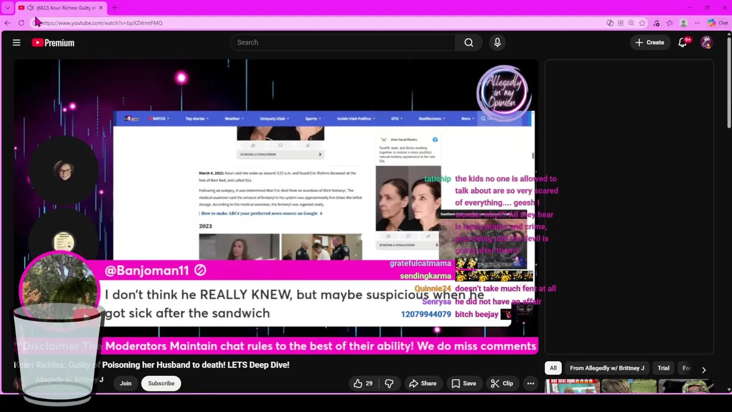Open the favorites list icon

tap(670, 23)
